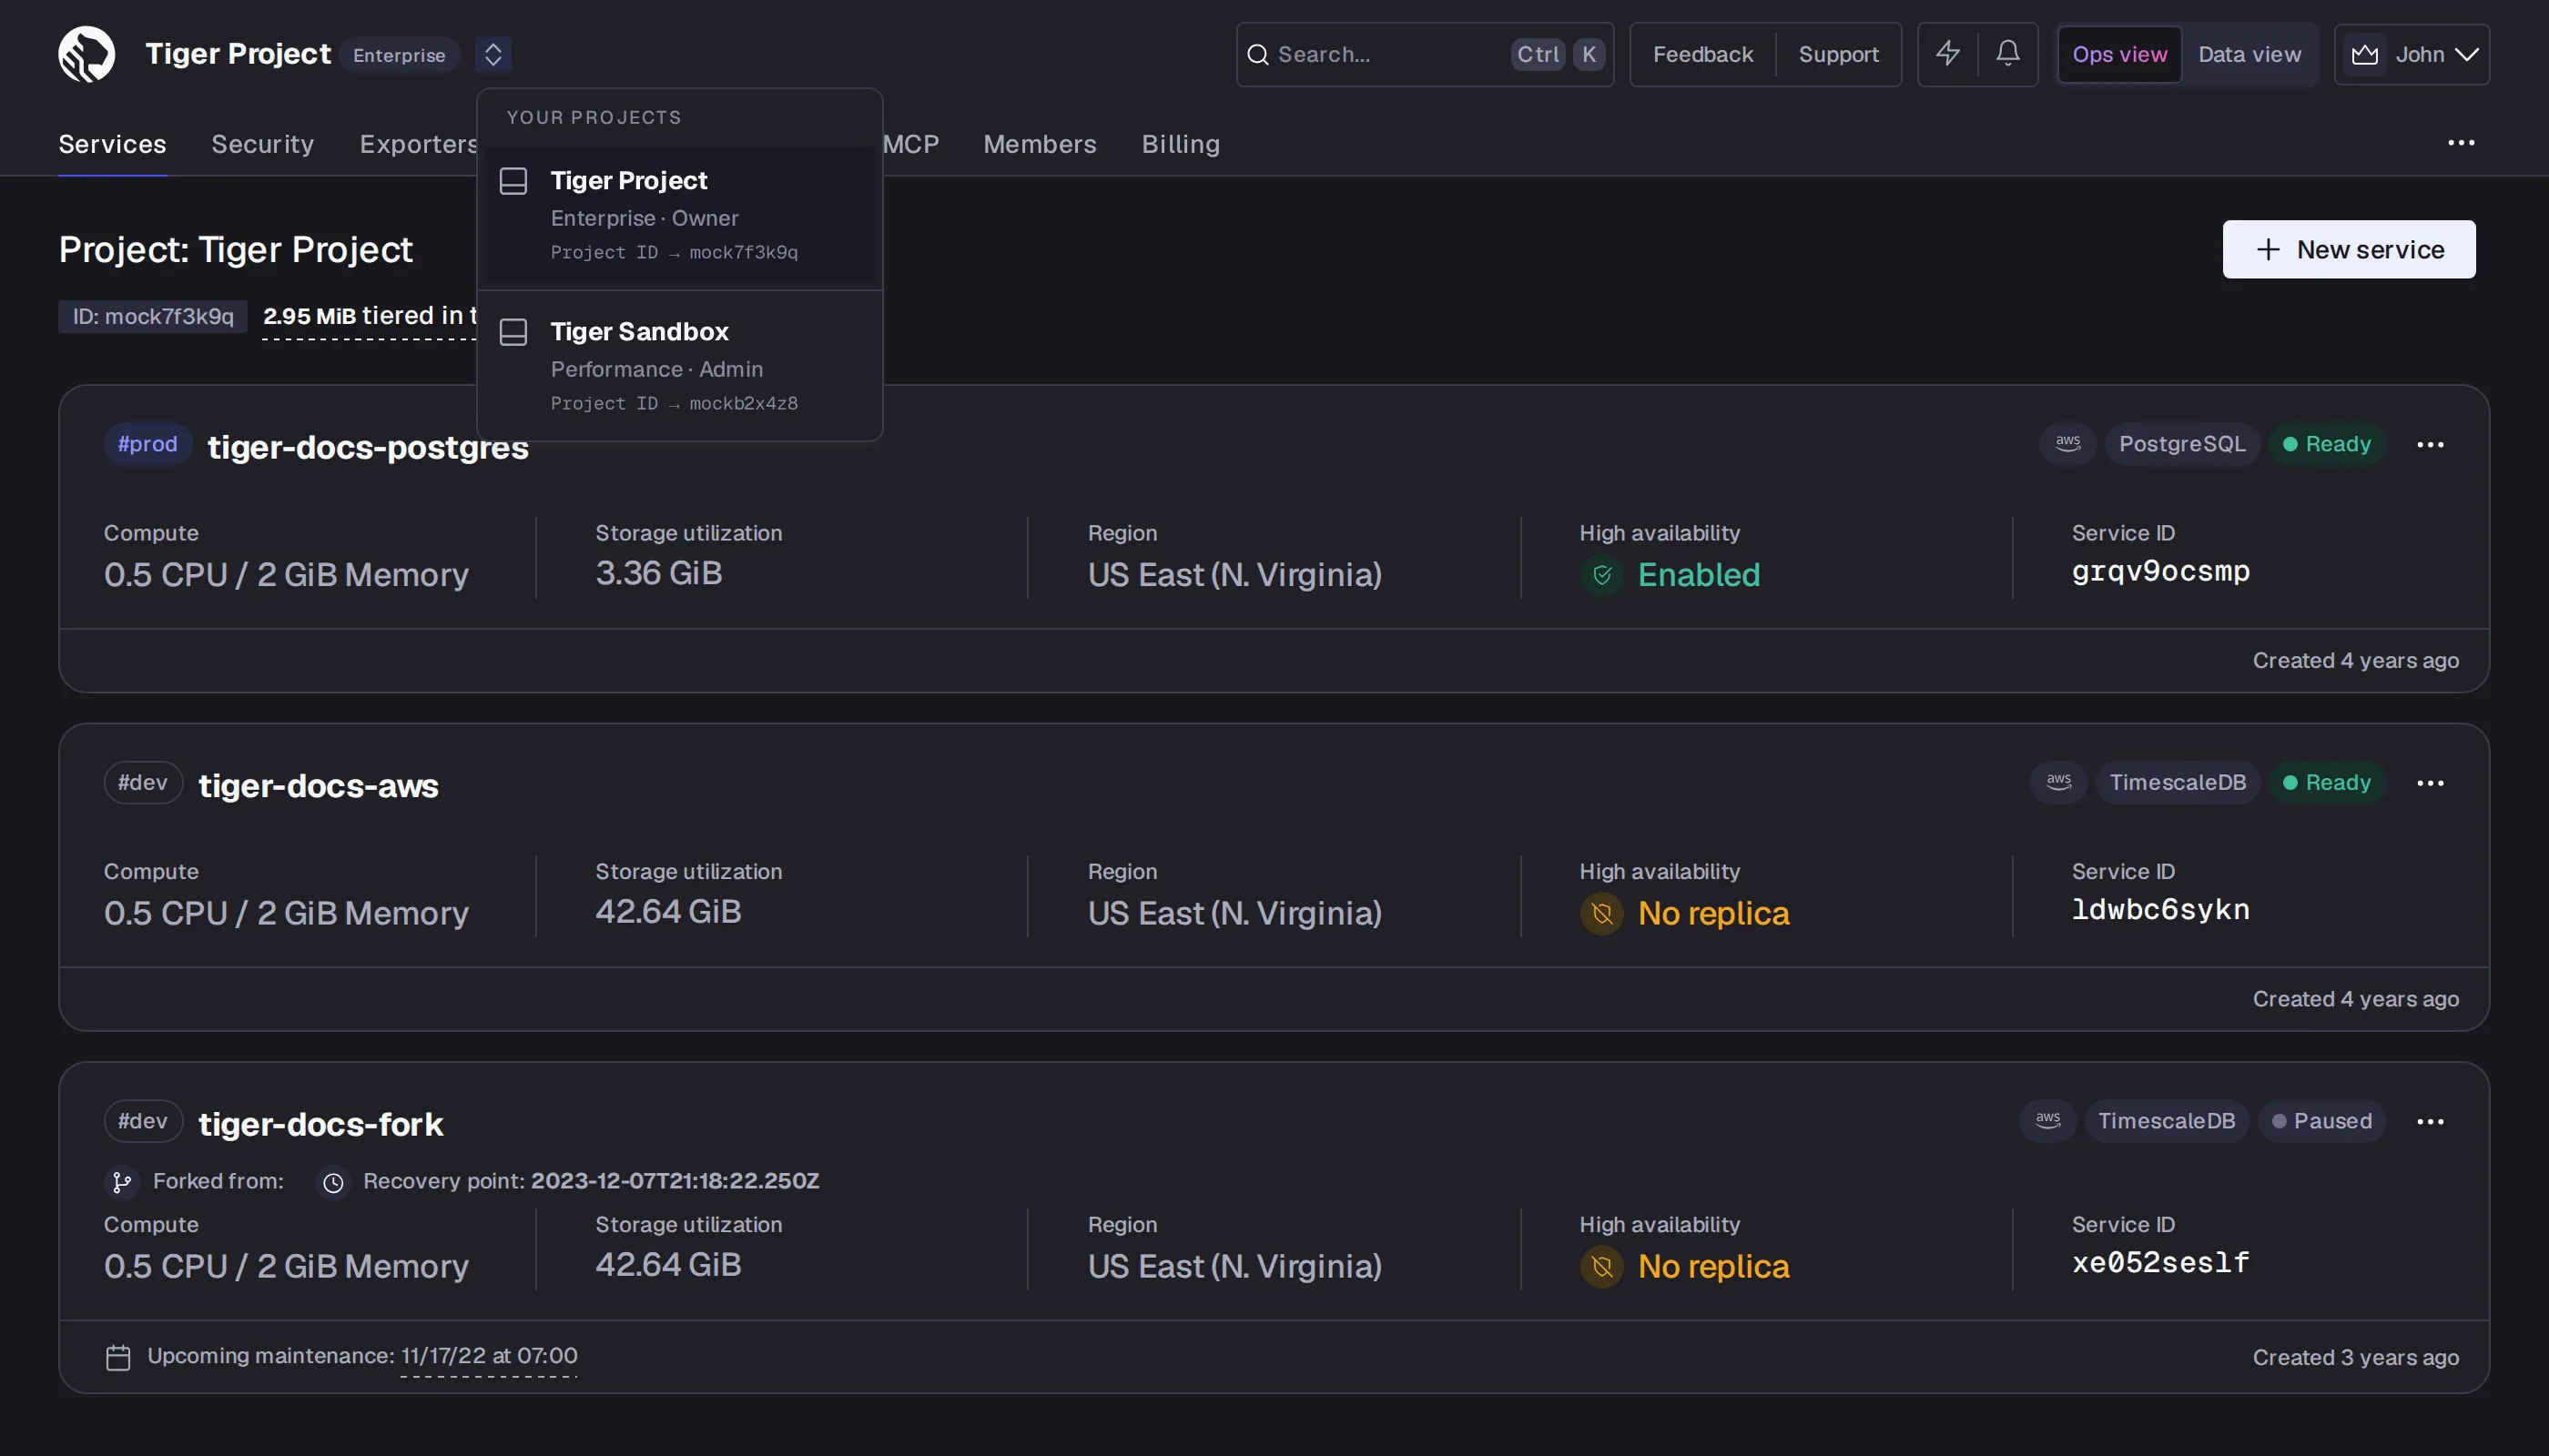Open the Billing tab
This screenshot has height=1456, width=2549.
tap(1181, 144)
